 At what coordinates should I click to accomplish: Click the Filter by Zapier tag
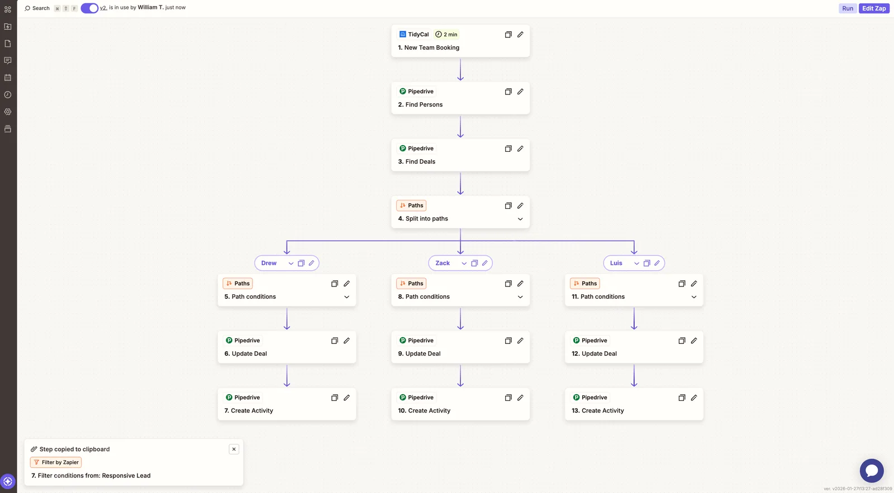point(56,462)
